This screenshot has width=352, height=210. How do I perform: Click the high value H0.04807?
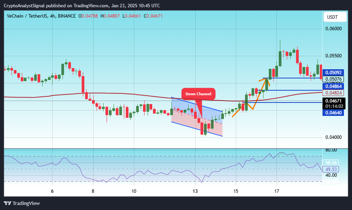[x=110, y=16]
